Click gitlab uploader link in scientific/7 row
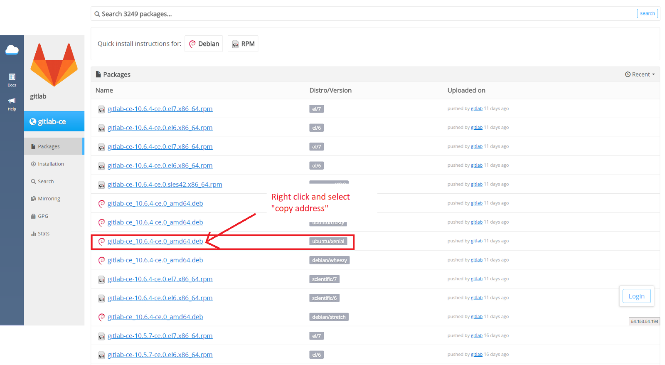Viewport: 665px width, 365px height. pyautogui.click(x=477, y=279)
